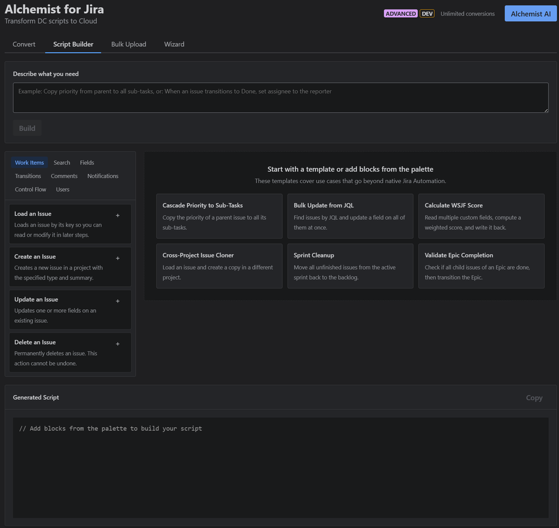Switch to the Convert tab

pos(24,44)
